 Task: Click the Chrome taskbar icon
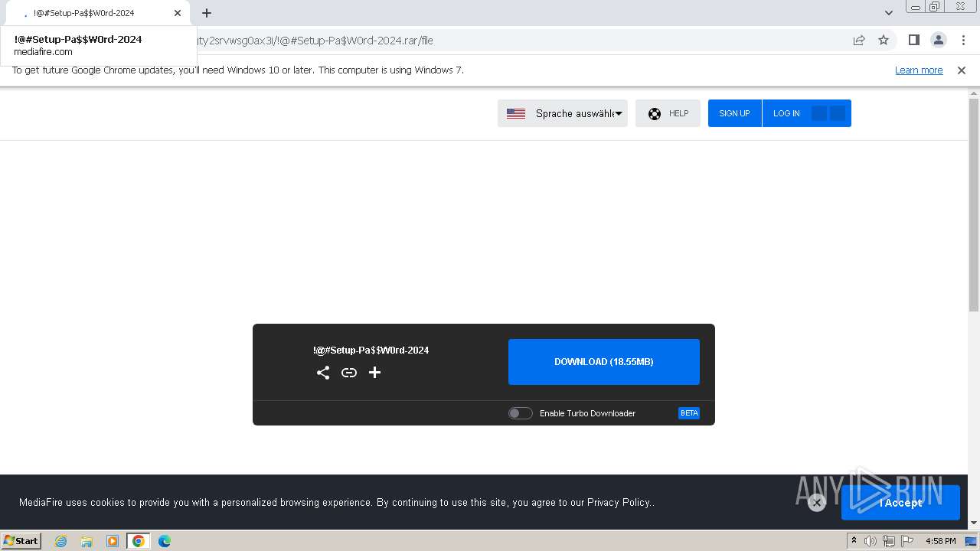click(139, 541)
